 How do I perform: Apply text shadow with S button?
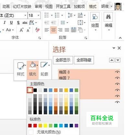coord(18,23)
